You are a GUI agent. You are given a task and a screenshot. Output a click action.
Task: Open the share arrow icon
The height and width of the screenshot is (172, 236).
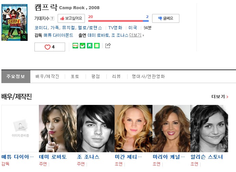click(108, 45)
